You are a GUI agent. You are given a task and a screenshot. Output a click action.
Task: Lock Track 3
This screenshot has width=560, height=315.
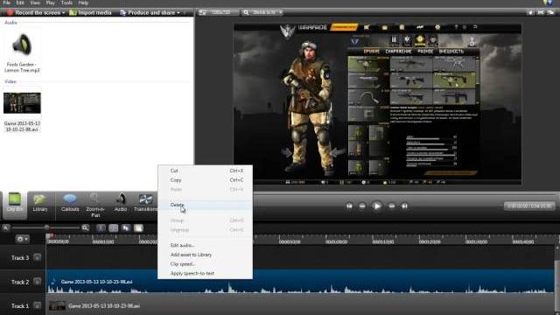pyautogui.click(x=37, y=257)
